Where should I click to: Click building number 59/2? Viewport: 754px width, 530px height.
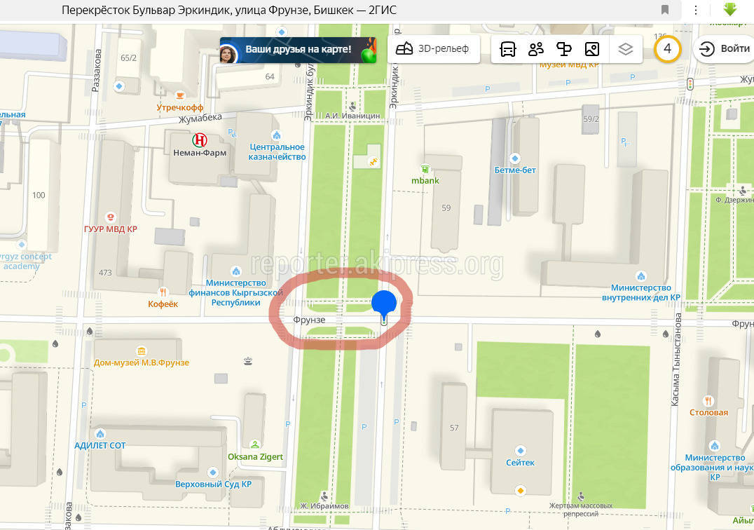pos(591,118)
